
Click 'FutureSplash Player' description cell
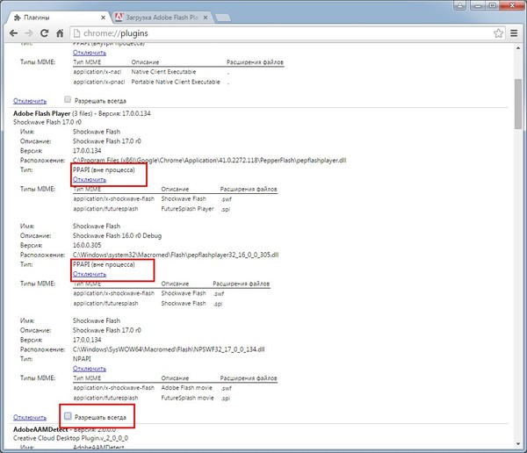tap(187, 209)
